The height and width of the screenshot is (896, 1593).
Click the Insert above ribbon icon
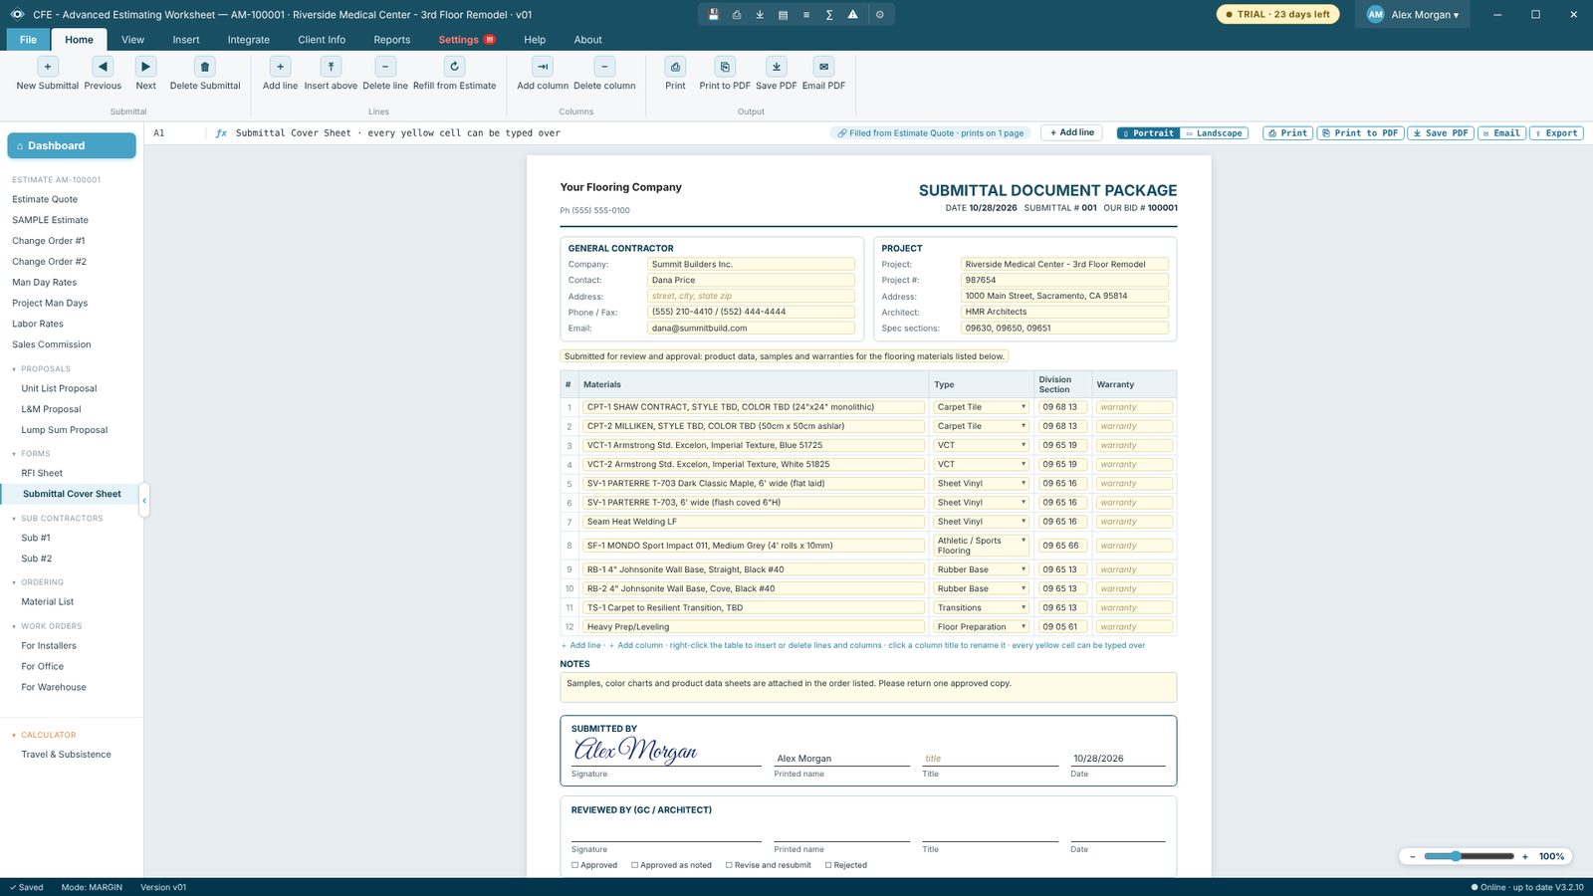[331, 67]
